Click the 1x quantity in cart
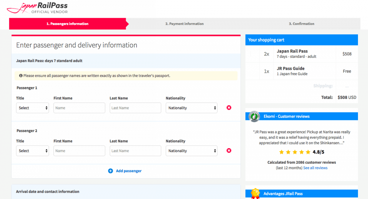This screenshot has width=368, height=199. [267, 71]
